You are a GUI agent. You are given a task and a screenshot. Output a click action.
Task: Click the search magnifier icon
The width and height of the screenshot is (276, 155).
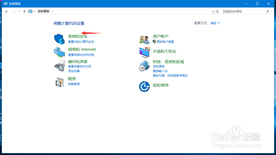(267, 11)
